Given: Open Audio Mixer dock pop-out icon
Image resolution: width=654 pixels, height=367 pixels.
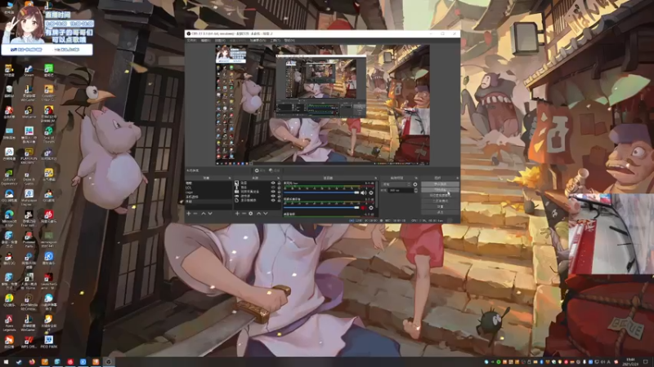Looking at the screenshot, I should tap(375, 178).
